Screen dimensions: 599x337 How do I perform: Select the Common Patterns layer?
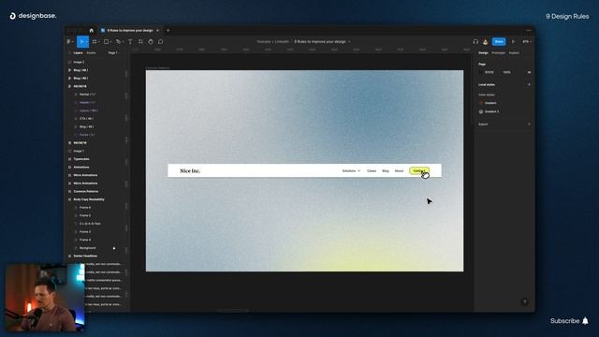tap(86, 191)
